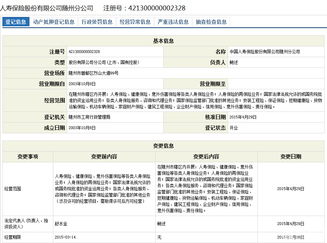Click the 成立日期 field label

pyautogui.click(x=54, y=128)
